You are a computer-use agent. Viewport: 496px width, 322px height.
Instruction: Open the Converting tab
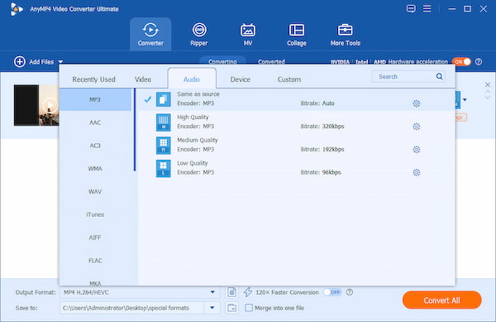click(x=223, y=61)
